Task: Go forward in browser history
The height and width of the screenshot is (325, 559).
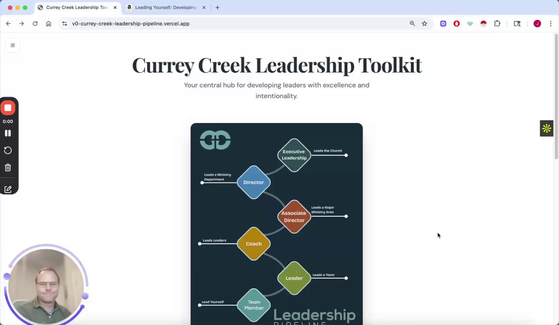Action: (x=22, y=23)
